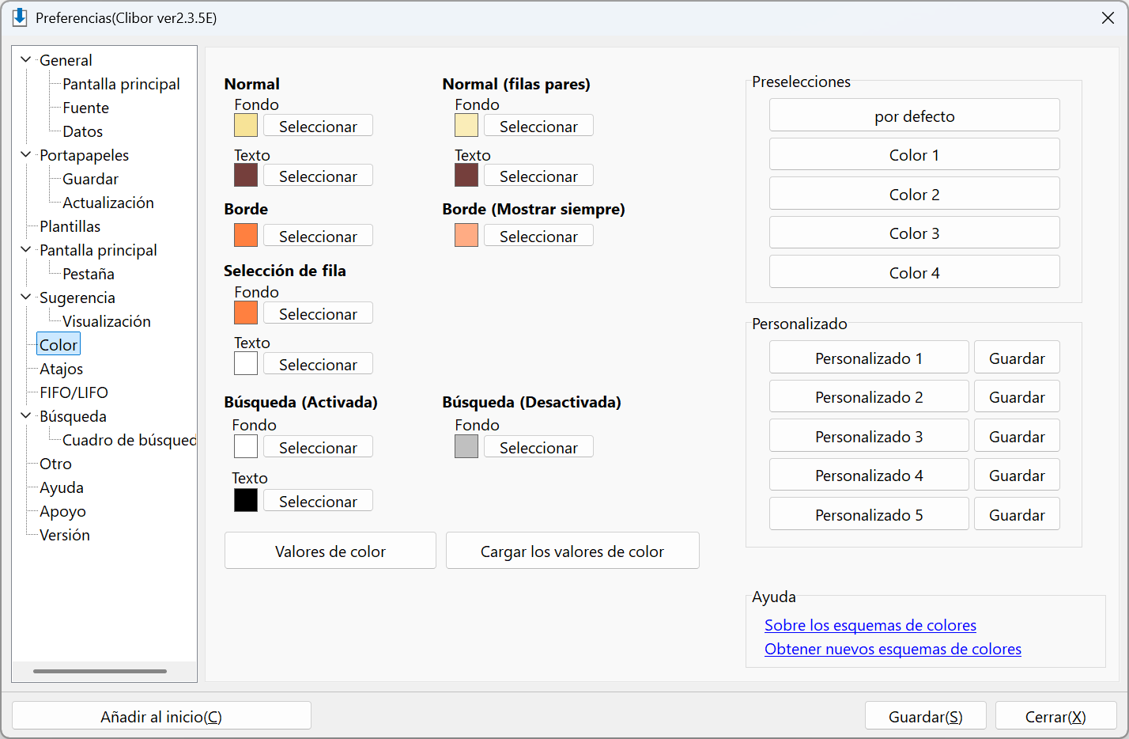The image size is (1129, 739).
Task: Select Visualización under Sugerencia
Action: point(106,321)
